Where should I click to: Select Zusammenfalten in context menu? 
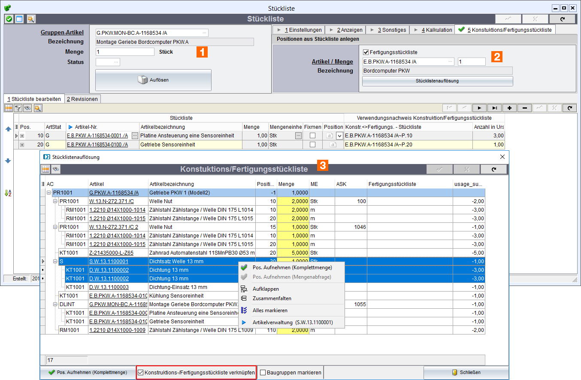(x=292, y=298)
